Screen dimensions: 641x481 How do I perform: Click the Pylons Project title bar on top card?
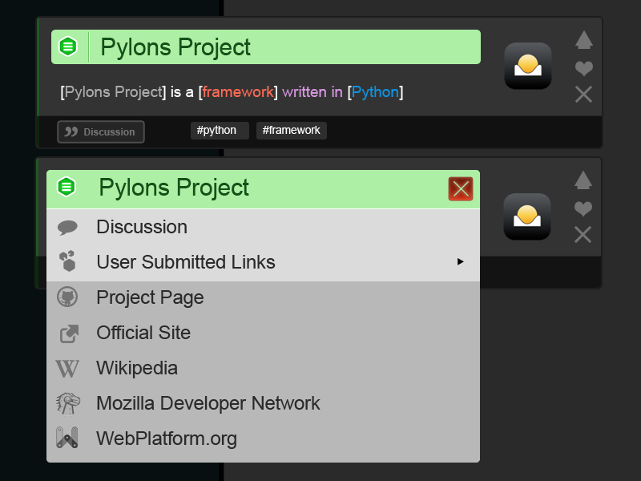tap(266, 46)
